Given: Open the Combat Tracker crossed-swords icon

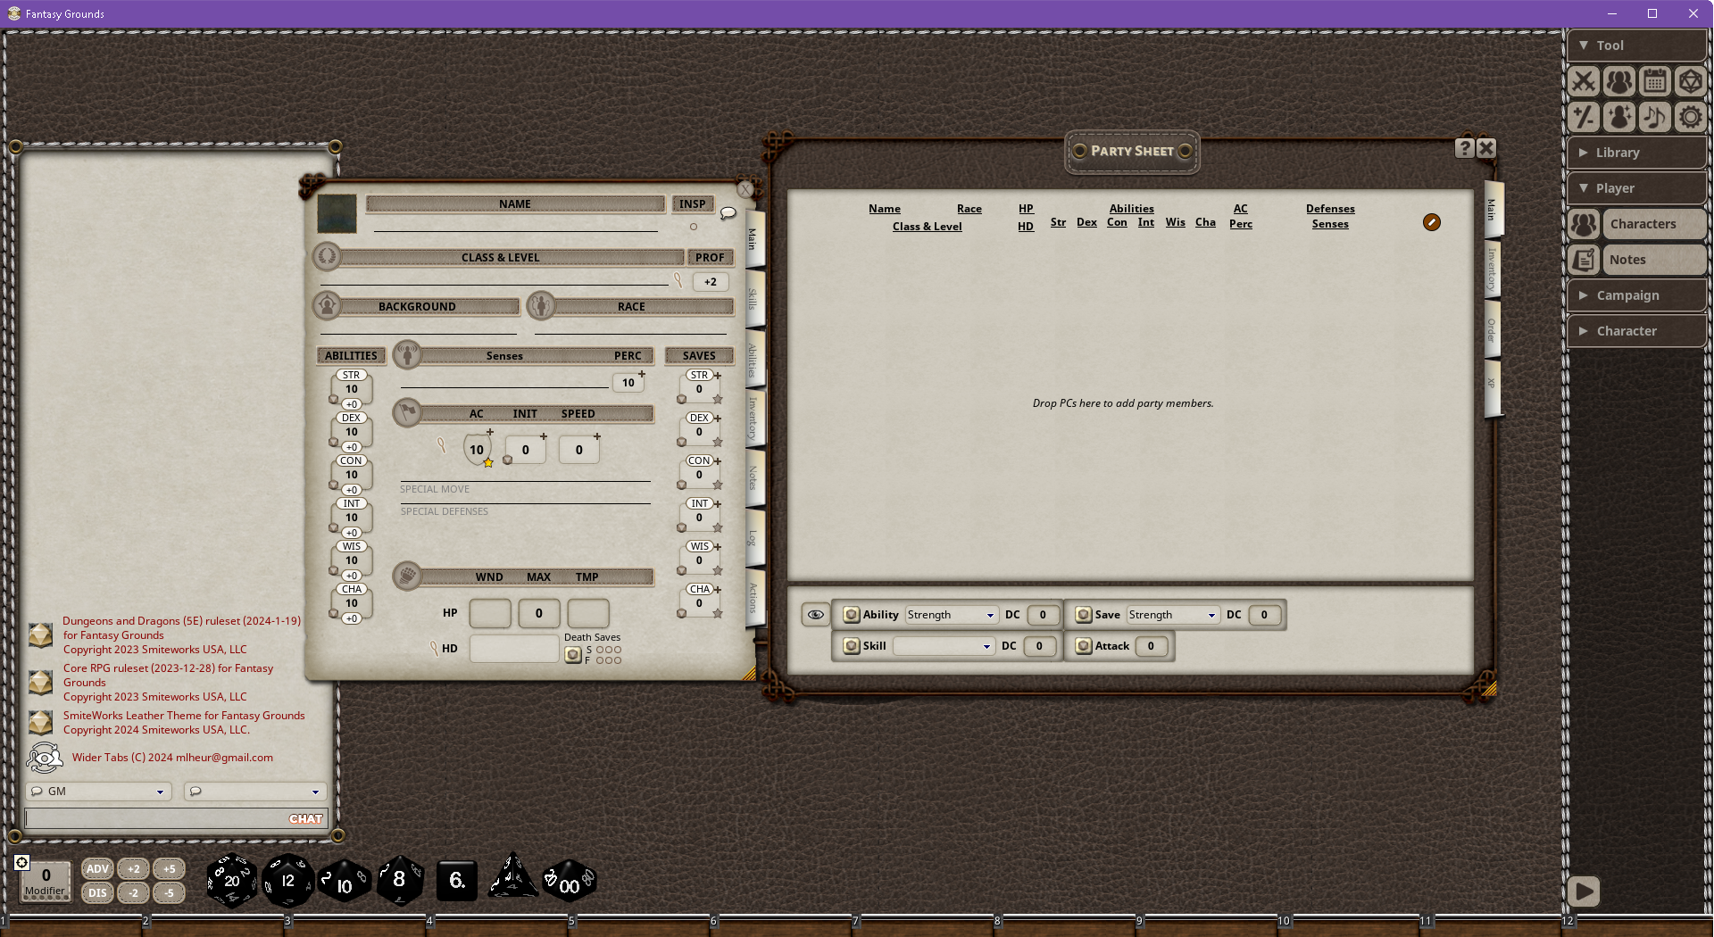Looking at the screenshot, I should click(x=1584, y=81).
